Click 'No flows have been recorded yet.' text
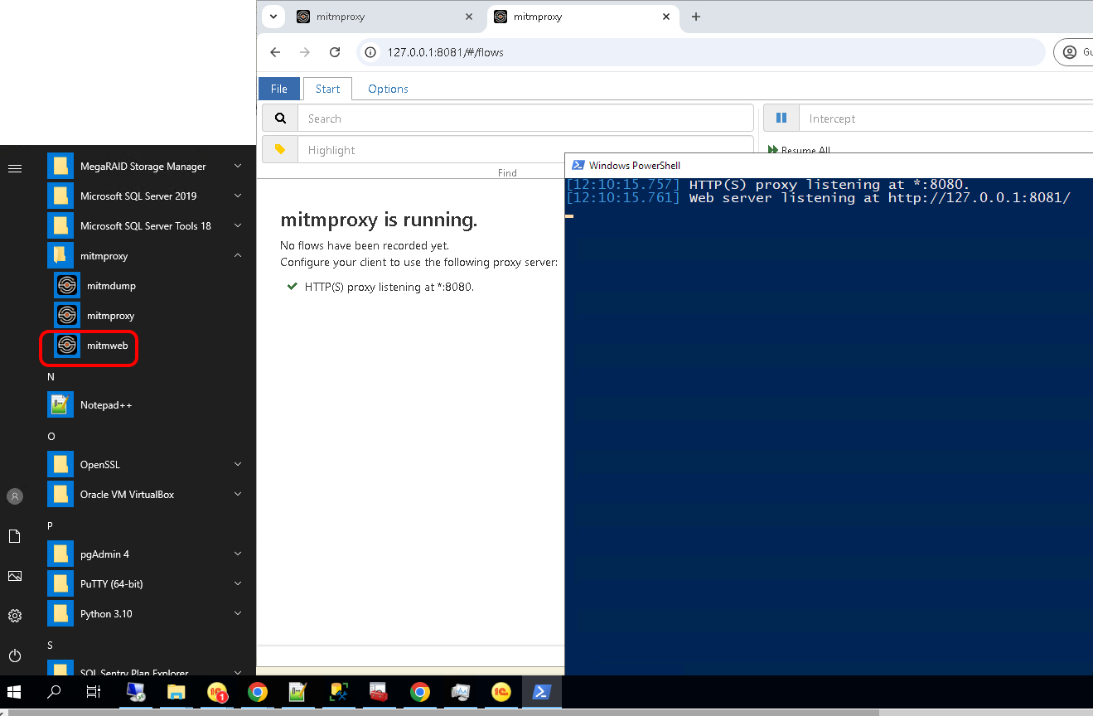This screenshot has width=1093, height=716. [x=365, y=245]
